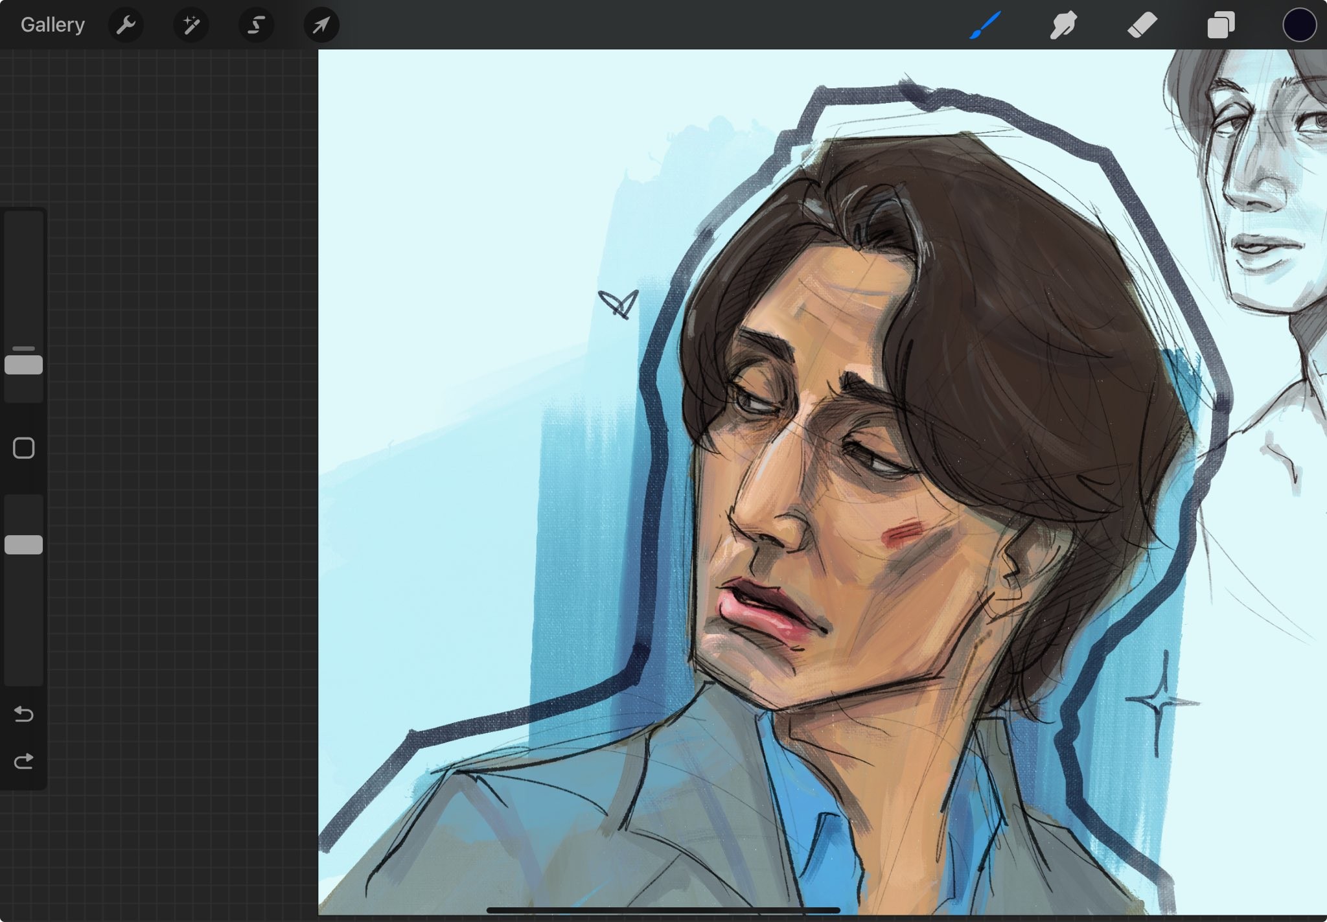Activate the Selection tool
The width and height of the screenshot is (1327, 922).
click(257, 25)
